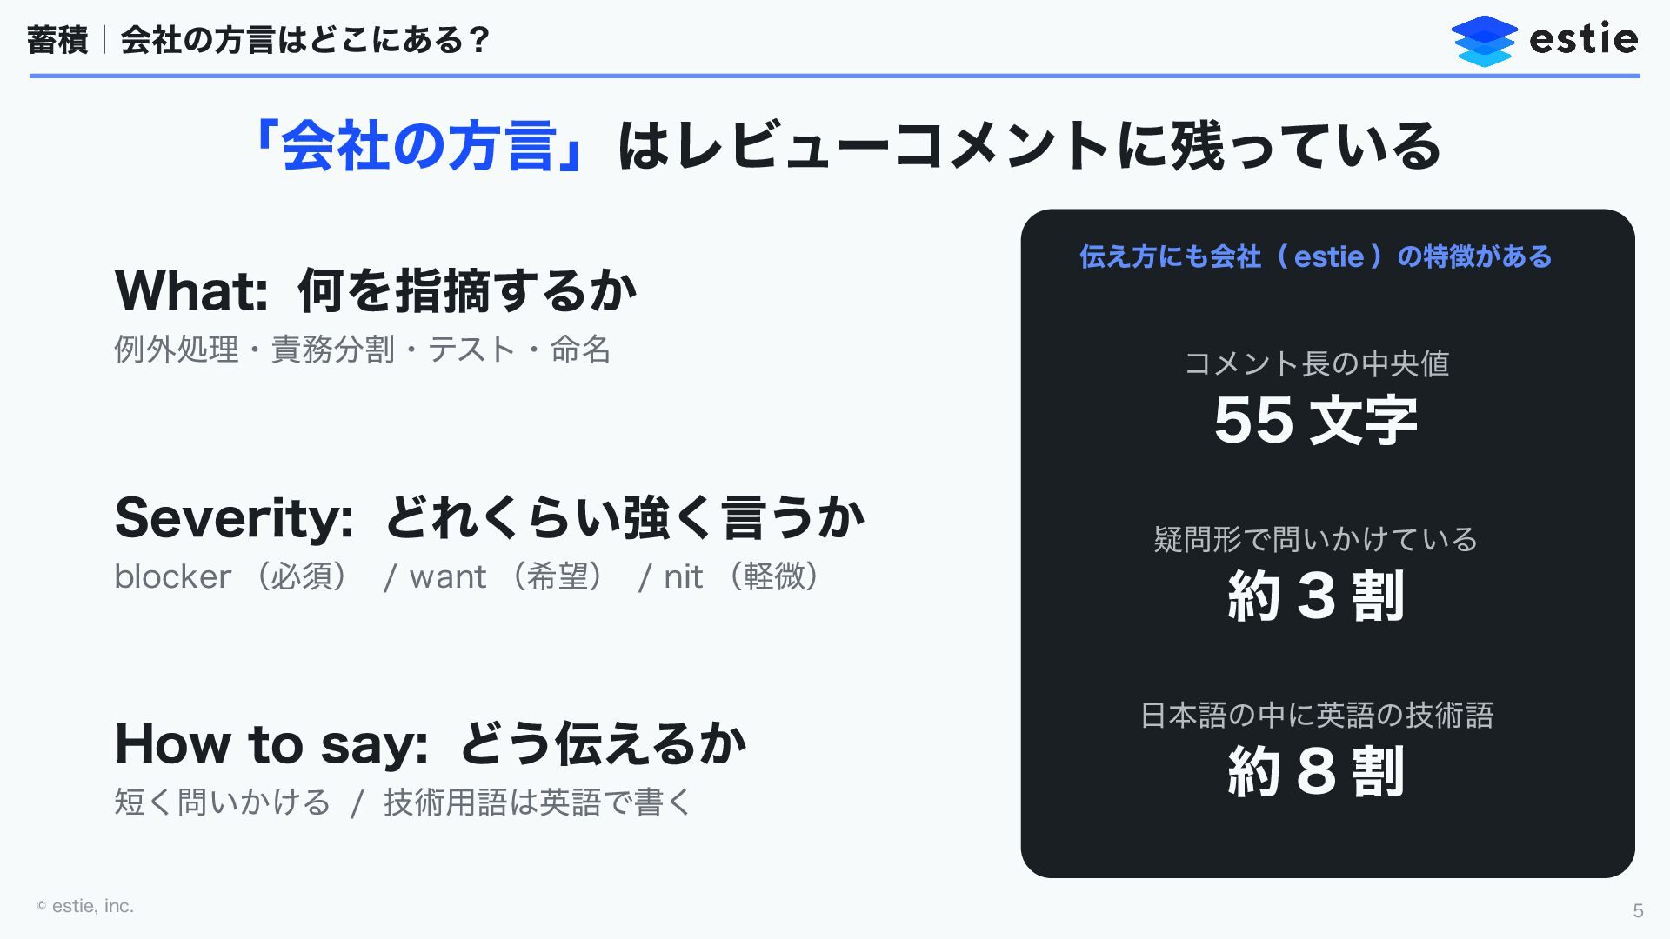Click the 短く問いかける text

pyautogui.click(x=223, y=802)
